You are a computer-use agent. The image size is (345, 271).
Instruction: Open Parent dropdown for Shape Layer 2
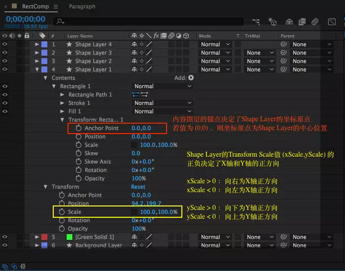pos(311,61)
